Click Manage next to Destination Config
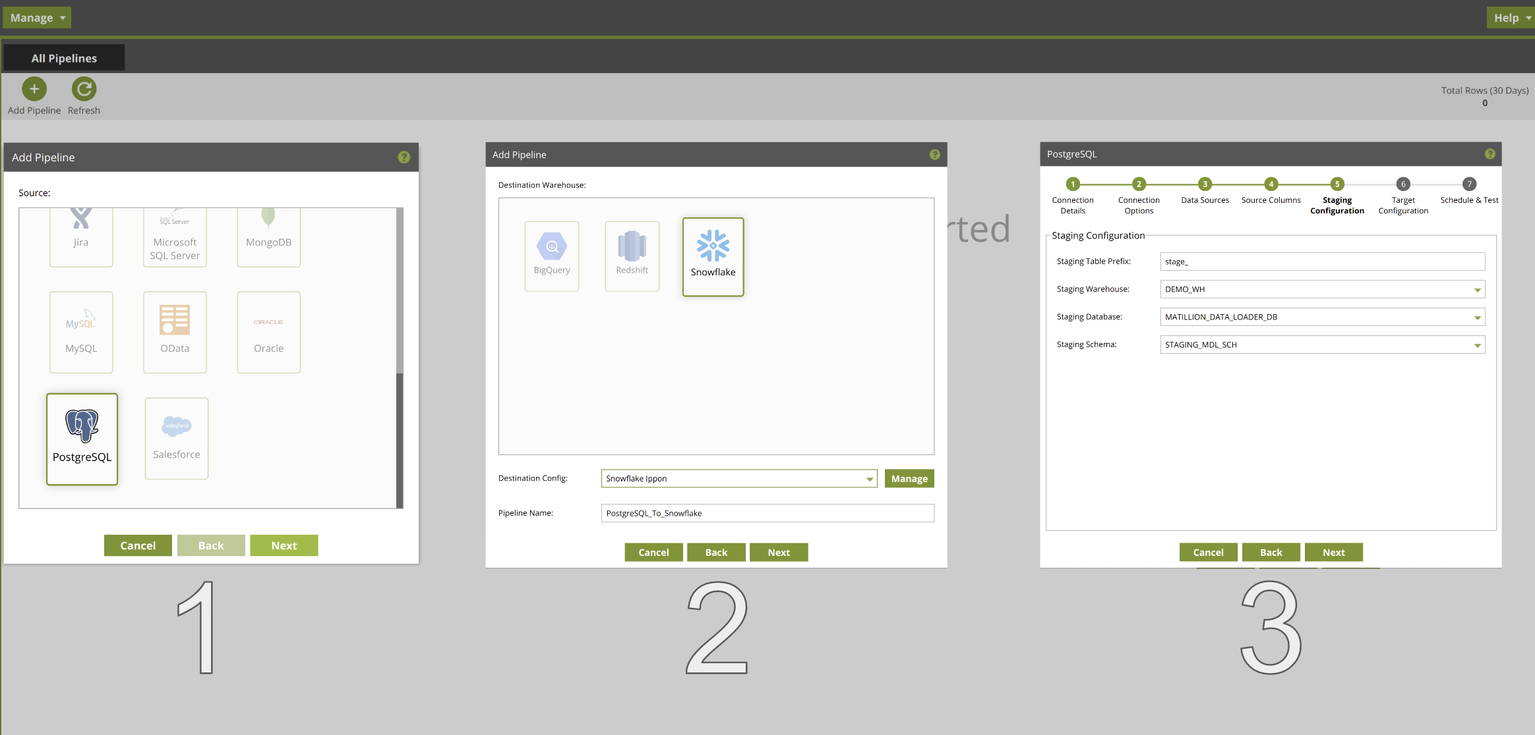This screenshot has width=1535, height=735. [909, 479]
